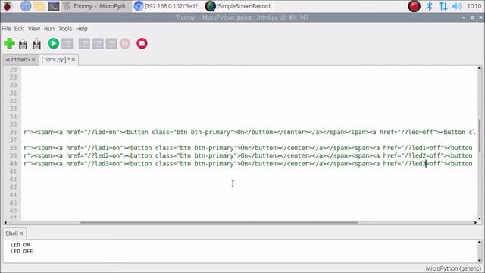Image resolution: width=485 pixels, height=273 pixels.
Task: Click the Bluetooth icon in system tray
Action: coord(430,6)
